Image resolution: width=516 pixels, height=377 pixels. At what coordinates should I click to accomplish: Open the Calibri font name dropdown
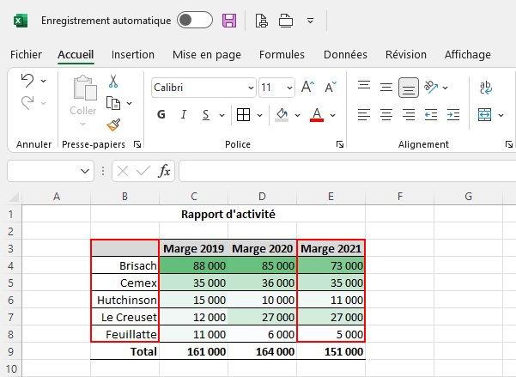tap(250, 88)
